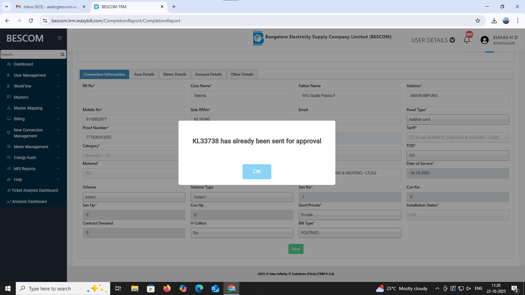This screenshot has height=295, width=525.
Task: Open the notifications bell icon
Action: pos(467,40)
